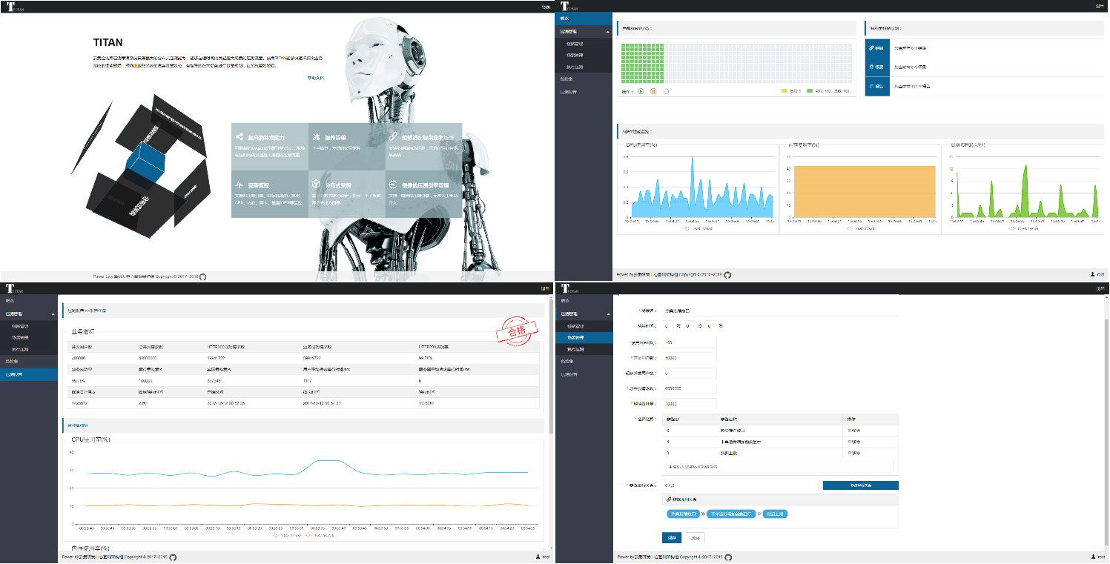Click the remove link in the row with ID 6
1110x564 pixels.
click(x=853, y=429)
